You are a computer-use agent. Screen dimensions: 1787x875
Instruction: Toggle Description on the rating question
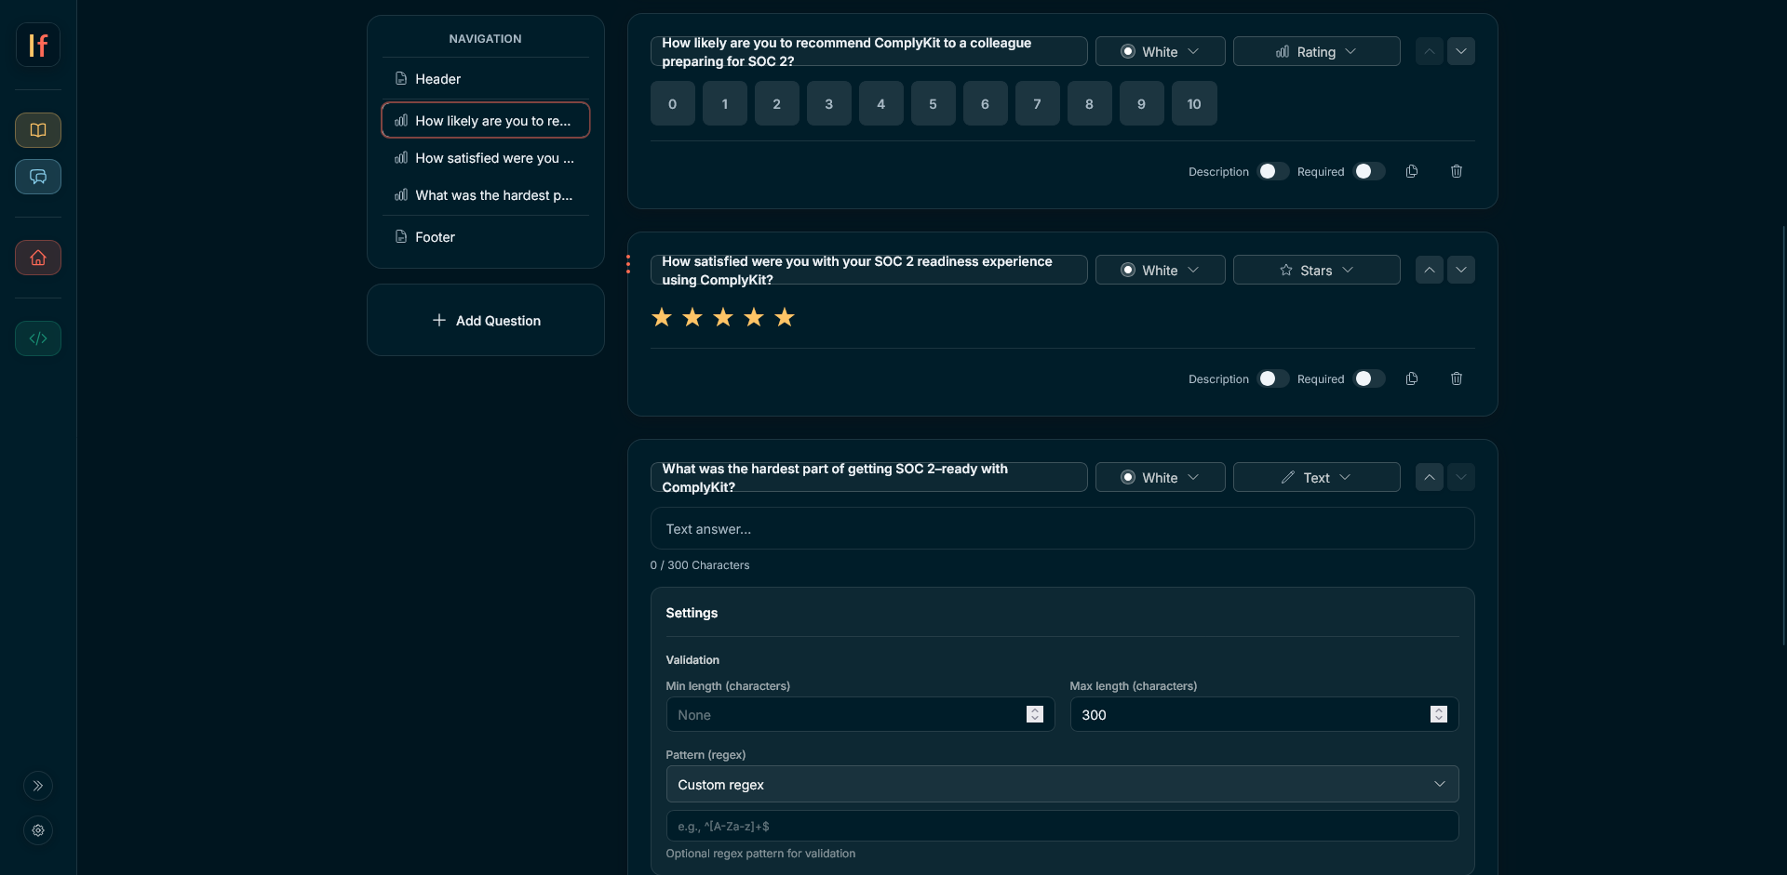(1273, 171)
